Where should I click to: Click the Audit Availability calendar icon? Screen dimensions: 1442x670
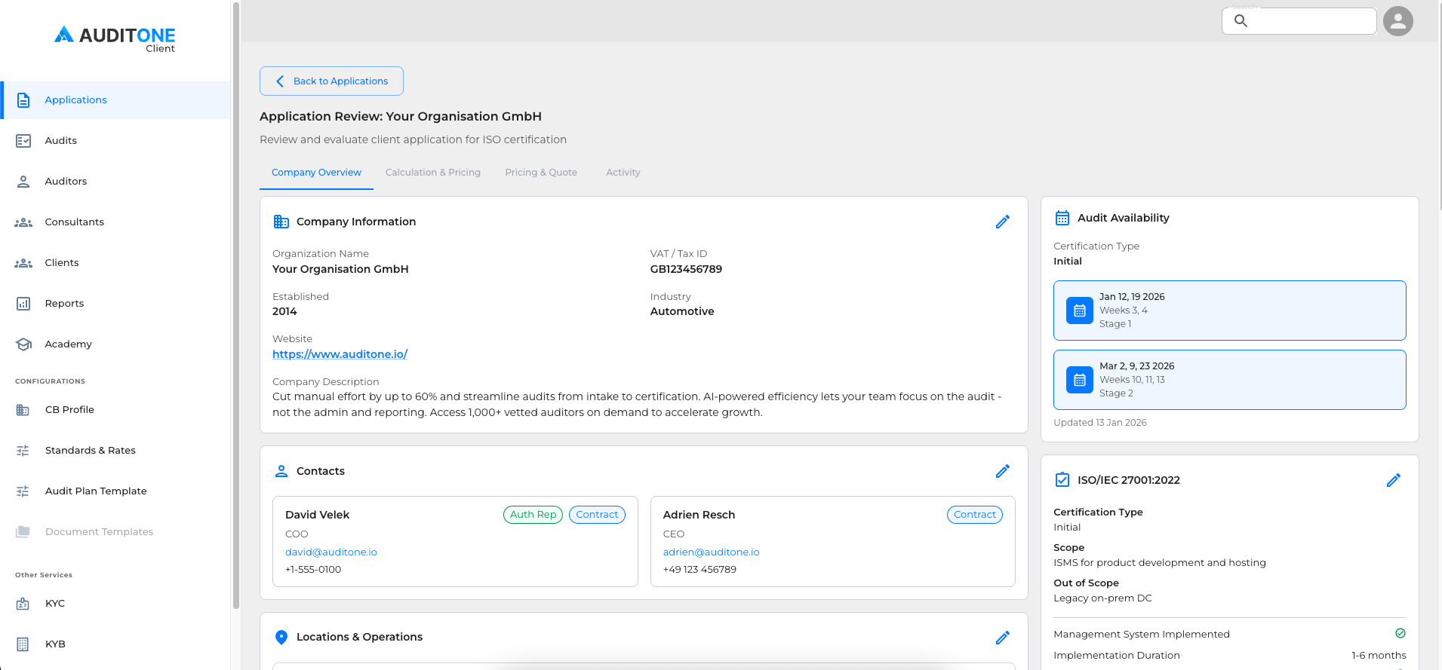[x=1062, y=218]
